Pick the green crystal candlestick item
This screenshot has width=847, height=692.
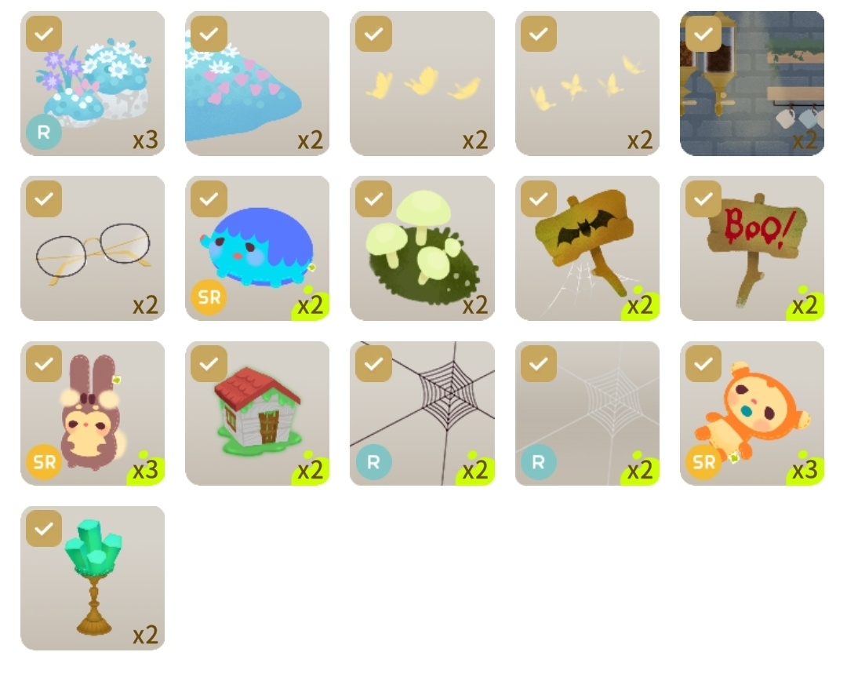(93, 578)
